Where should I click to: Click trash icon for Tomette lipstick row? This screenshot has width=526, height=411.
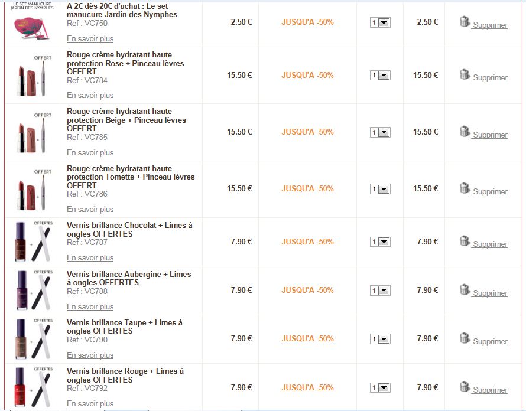[x=465, y=188]
